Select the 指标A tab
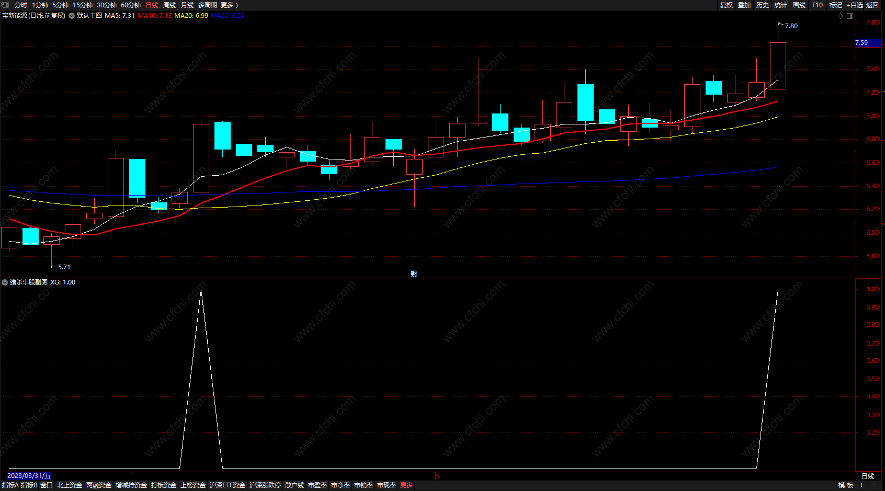 (x=10, y=485)
